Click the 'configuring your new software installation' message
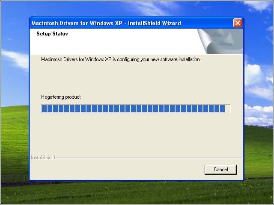274x205 pixels. coord(121,59)
